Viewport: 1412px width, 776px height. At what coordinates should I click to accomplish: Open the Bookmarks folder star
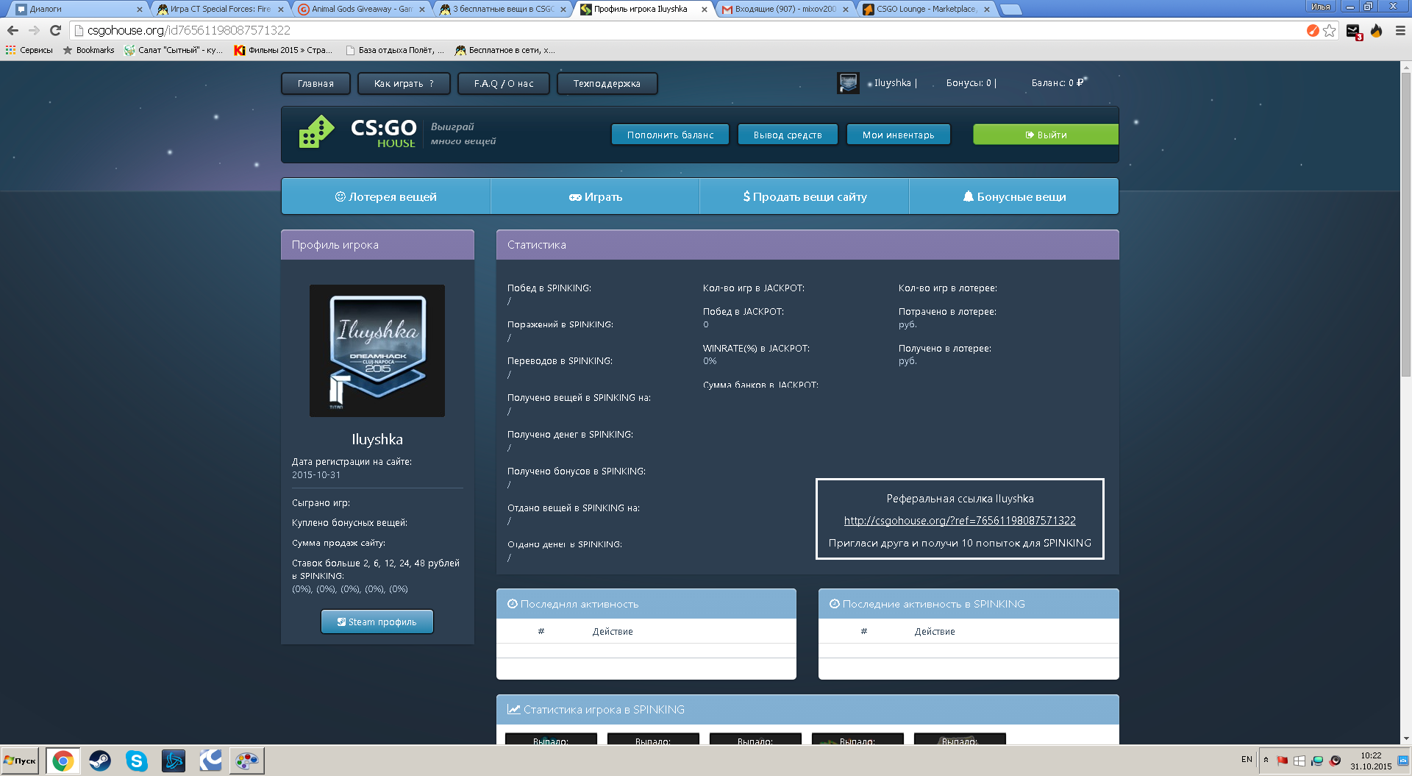click(88, 50)
